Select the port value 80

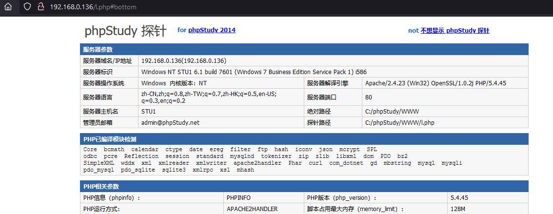[369, 97]
